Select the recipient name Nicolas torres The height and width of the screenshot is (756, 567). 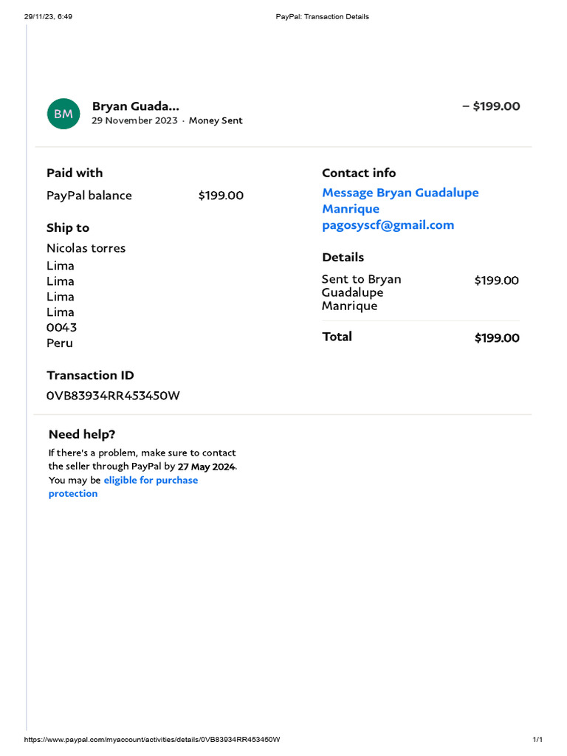coord(86,248)
